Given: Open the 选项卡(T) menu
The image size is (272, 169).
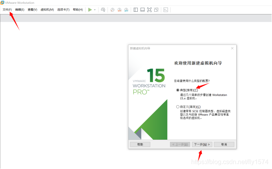Looking at the screenshot, I should [63, 10].
